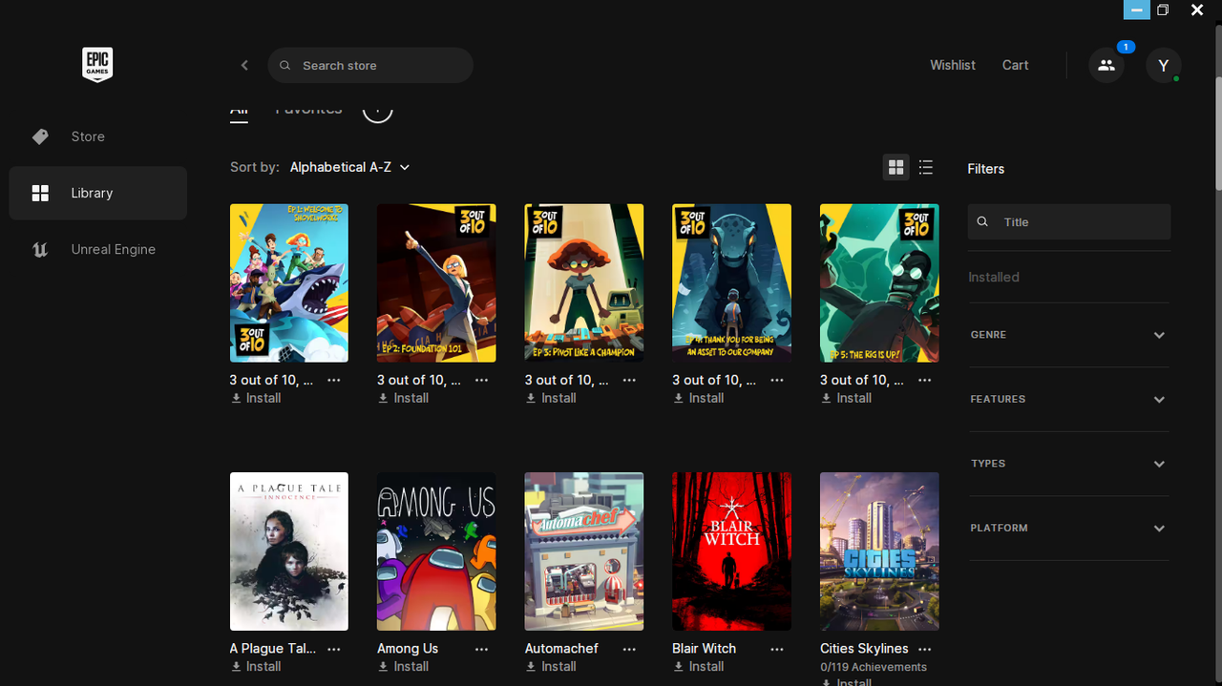Open options menu for Cities Skylines

[924, 649]
